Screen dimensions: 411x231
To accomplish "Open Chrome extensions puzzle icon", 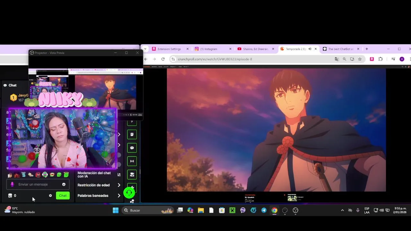I will coord(380,59).
